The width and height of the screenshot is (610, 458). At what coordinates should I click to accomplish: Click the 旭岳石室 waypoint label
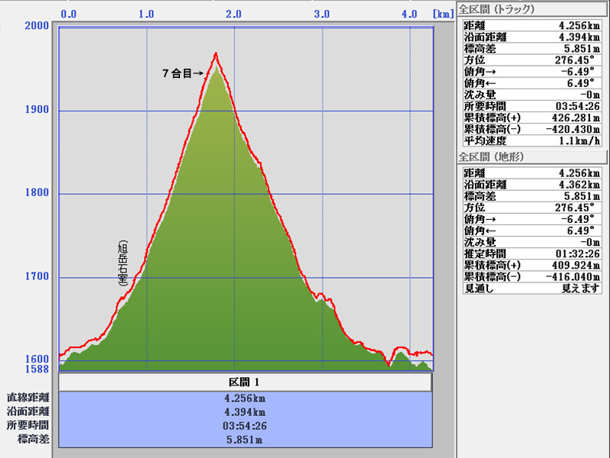coord(123,263)
